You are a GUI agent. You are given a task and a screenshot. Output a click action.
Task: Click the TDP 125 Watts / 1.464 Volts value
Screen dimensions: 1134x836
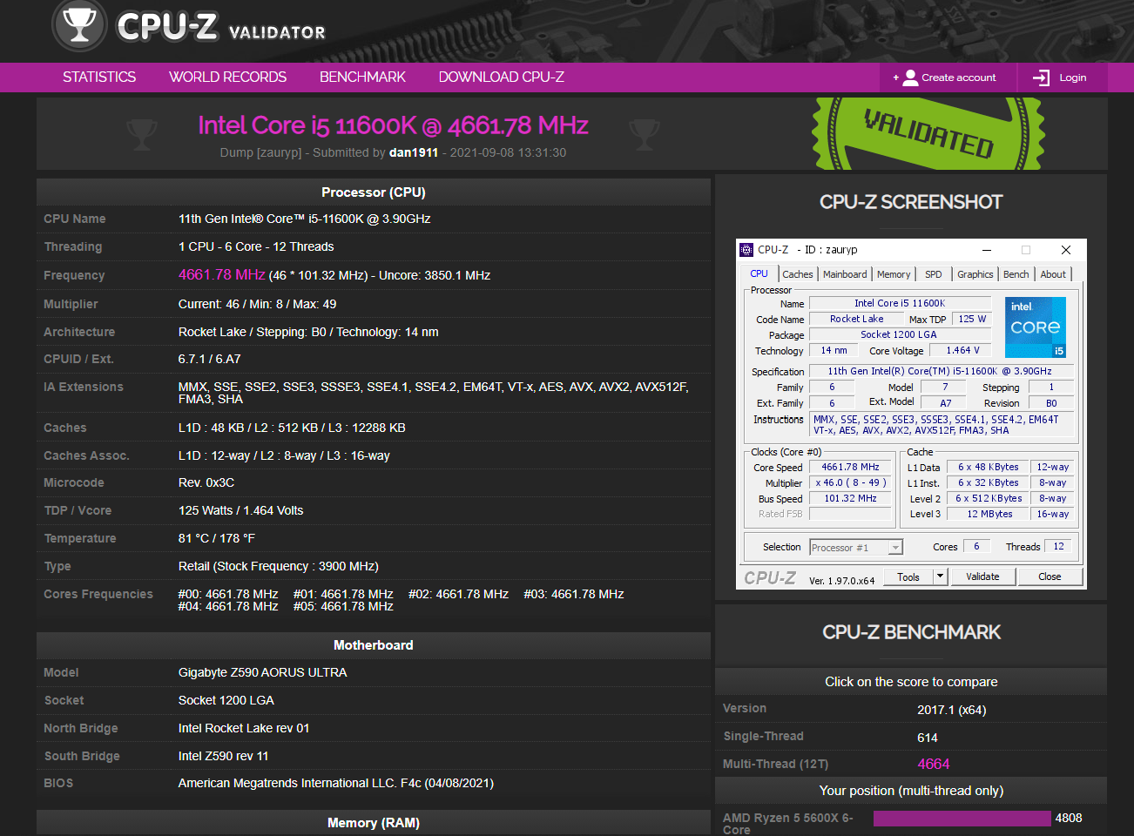(x=241, y=511)
